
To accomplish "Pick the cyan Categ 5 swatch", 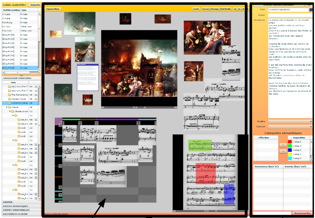I will 290,158.
